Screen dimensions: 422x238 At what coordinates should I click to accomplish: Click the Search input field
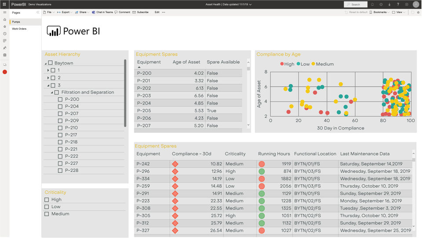coord(356,4)
